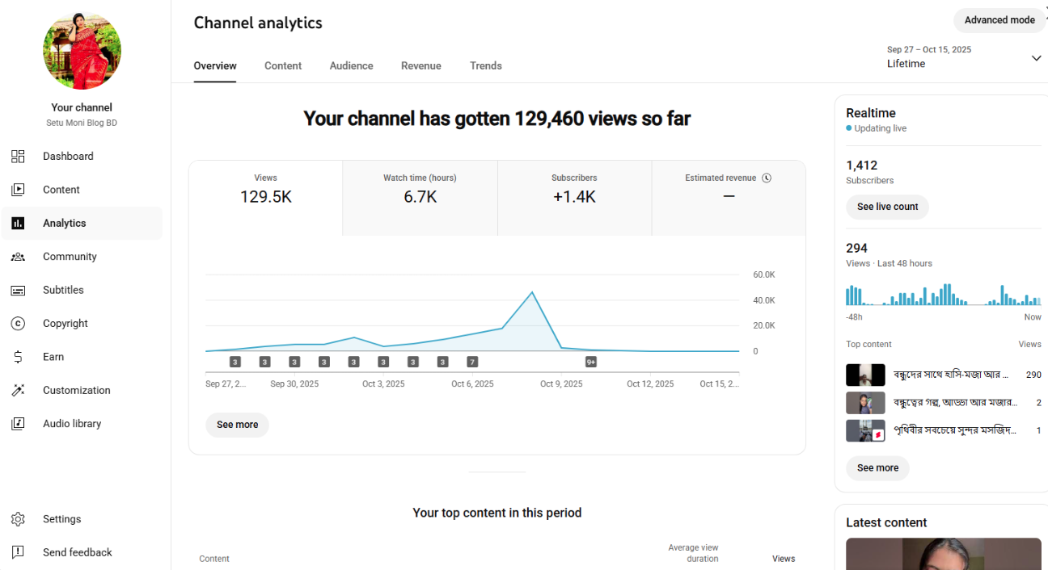Screen dimensions: 1048x570
Task: Enable Advanced mode
Action: pyautogui.click(x=999, y=19)
